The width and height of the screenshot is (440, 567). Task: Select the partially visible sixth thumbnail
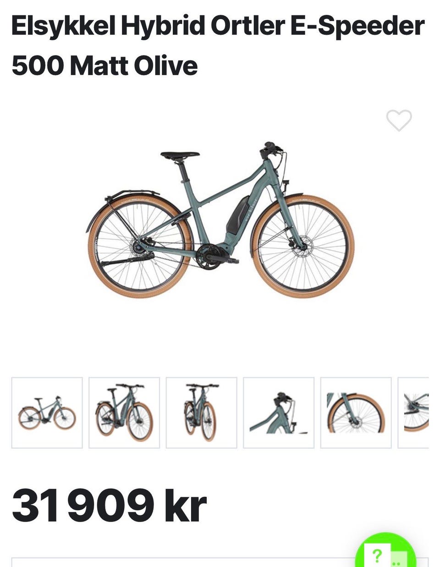tap(413, 413)
